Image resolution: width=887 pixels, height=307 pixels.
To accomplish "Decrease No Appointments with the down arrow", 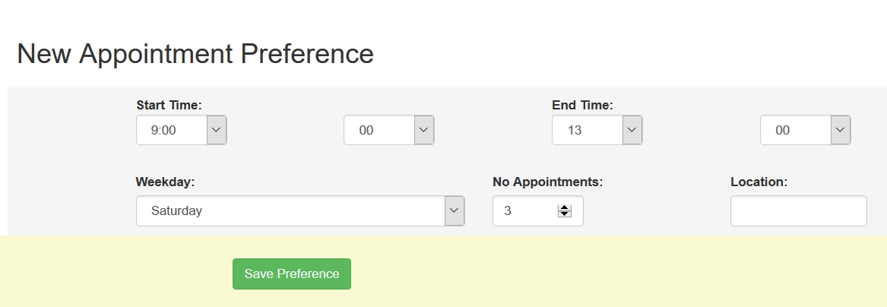I will pos(564,214).
